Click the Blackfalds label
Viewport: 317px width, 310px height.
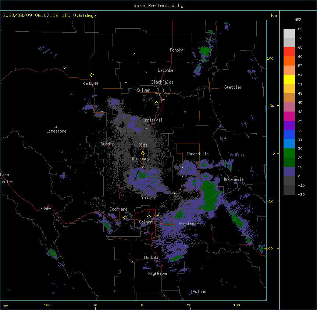[162, 82]
